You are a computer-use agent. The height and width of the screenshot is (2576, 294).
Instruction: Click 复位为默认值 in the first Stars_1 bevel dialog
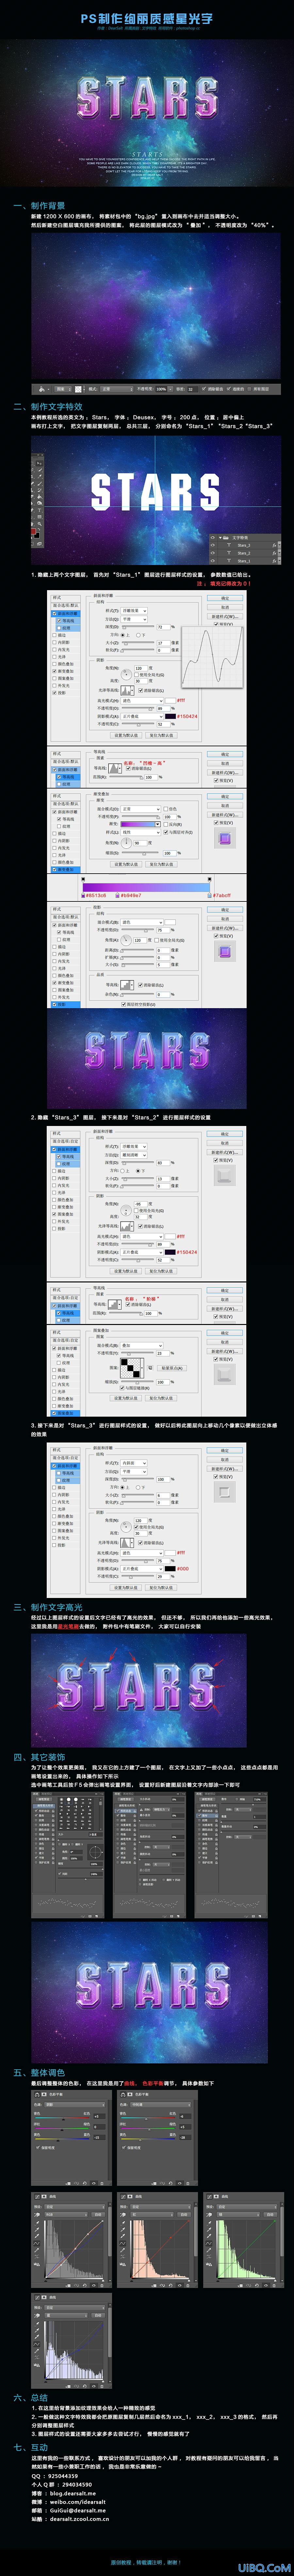click(161, 735)
